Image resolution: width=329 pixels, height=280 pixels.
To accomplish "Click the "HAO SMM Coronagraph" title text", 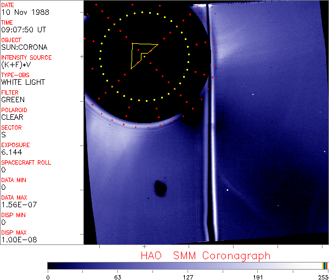I will (205, 255).
